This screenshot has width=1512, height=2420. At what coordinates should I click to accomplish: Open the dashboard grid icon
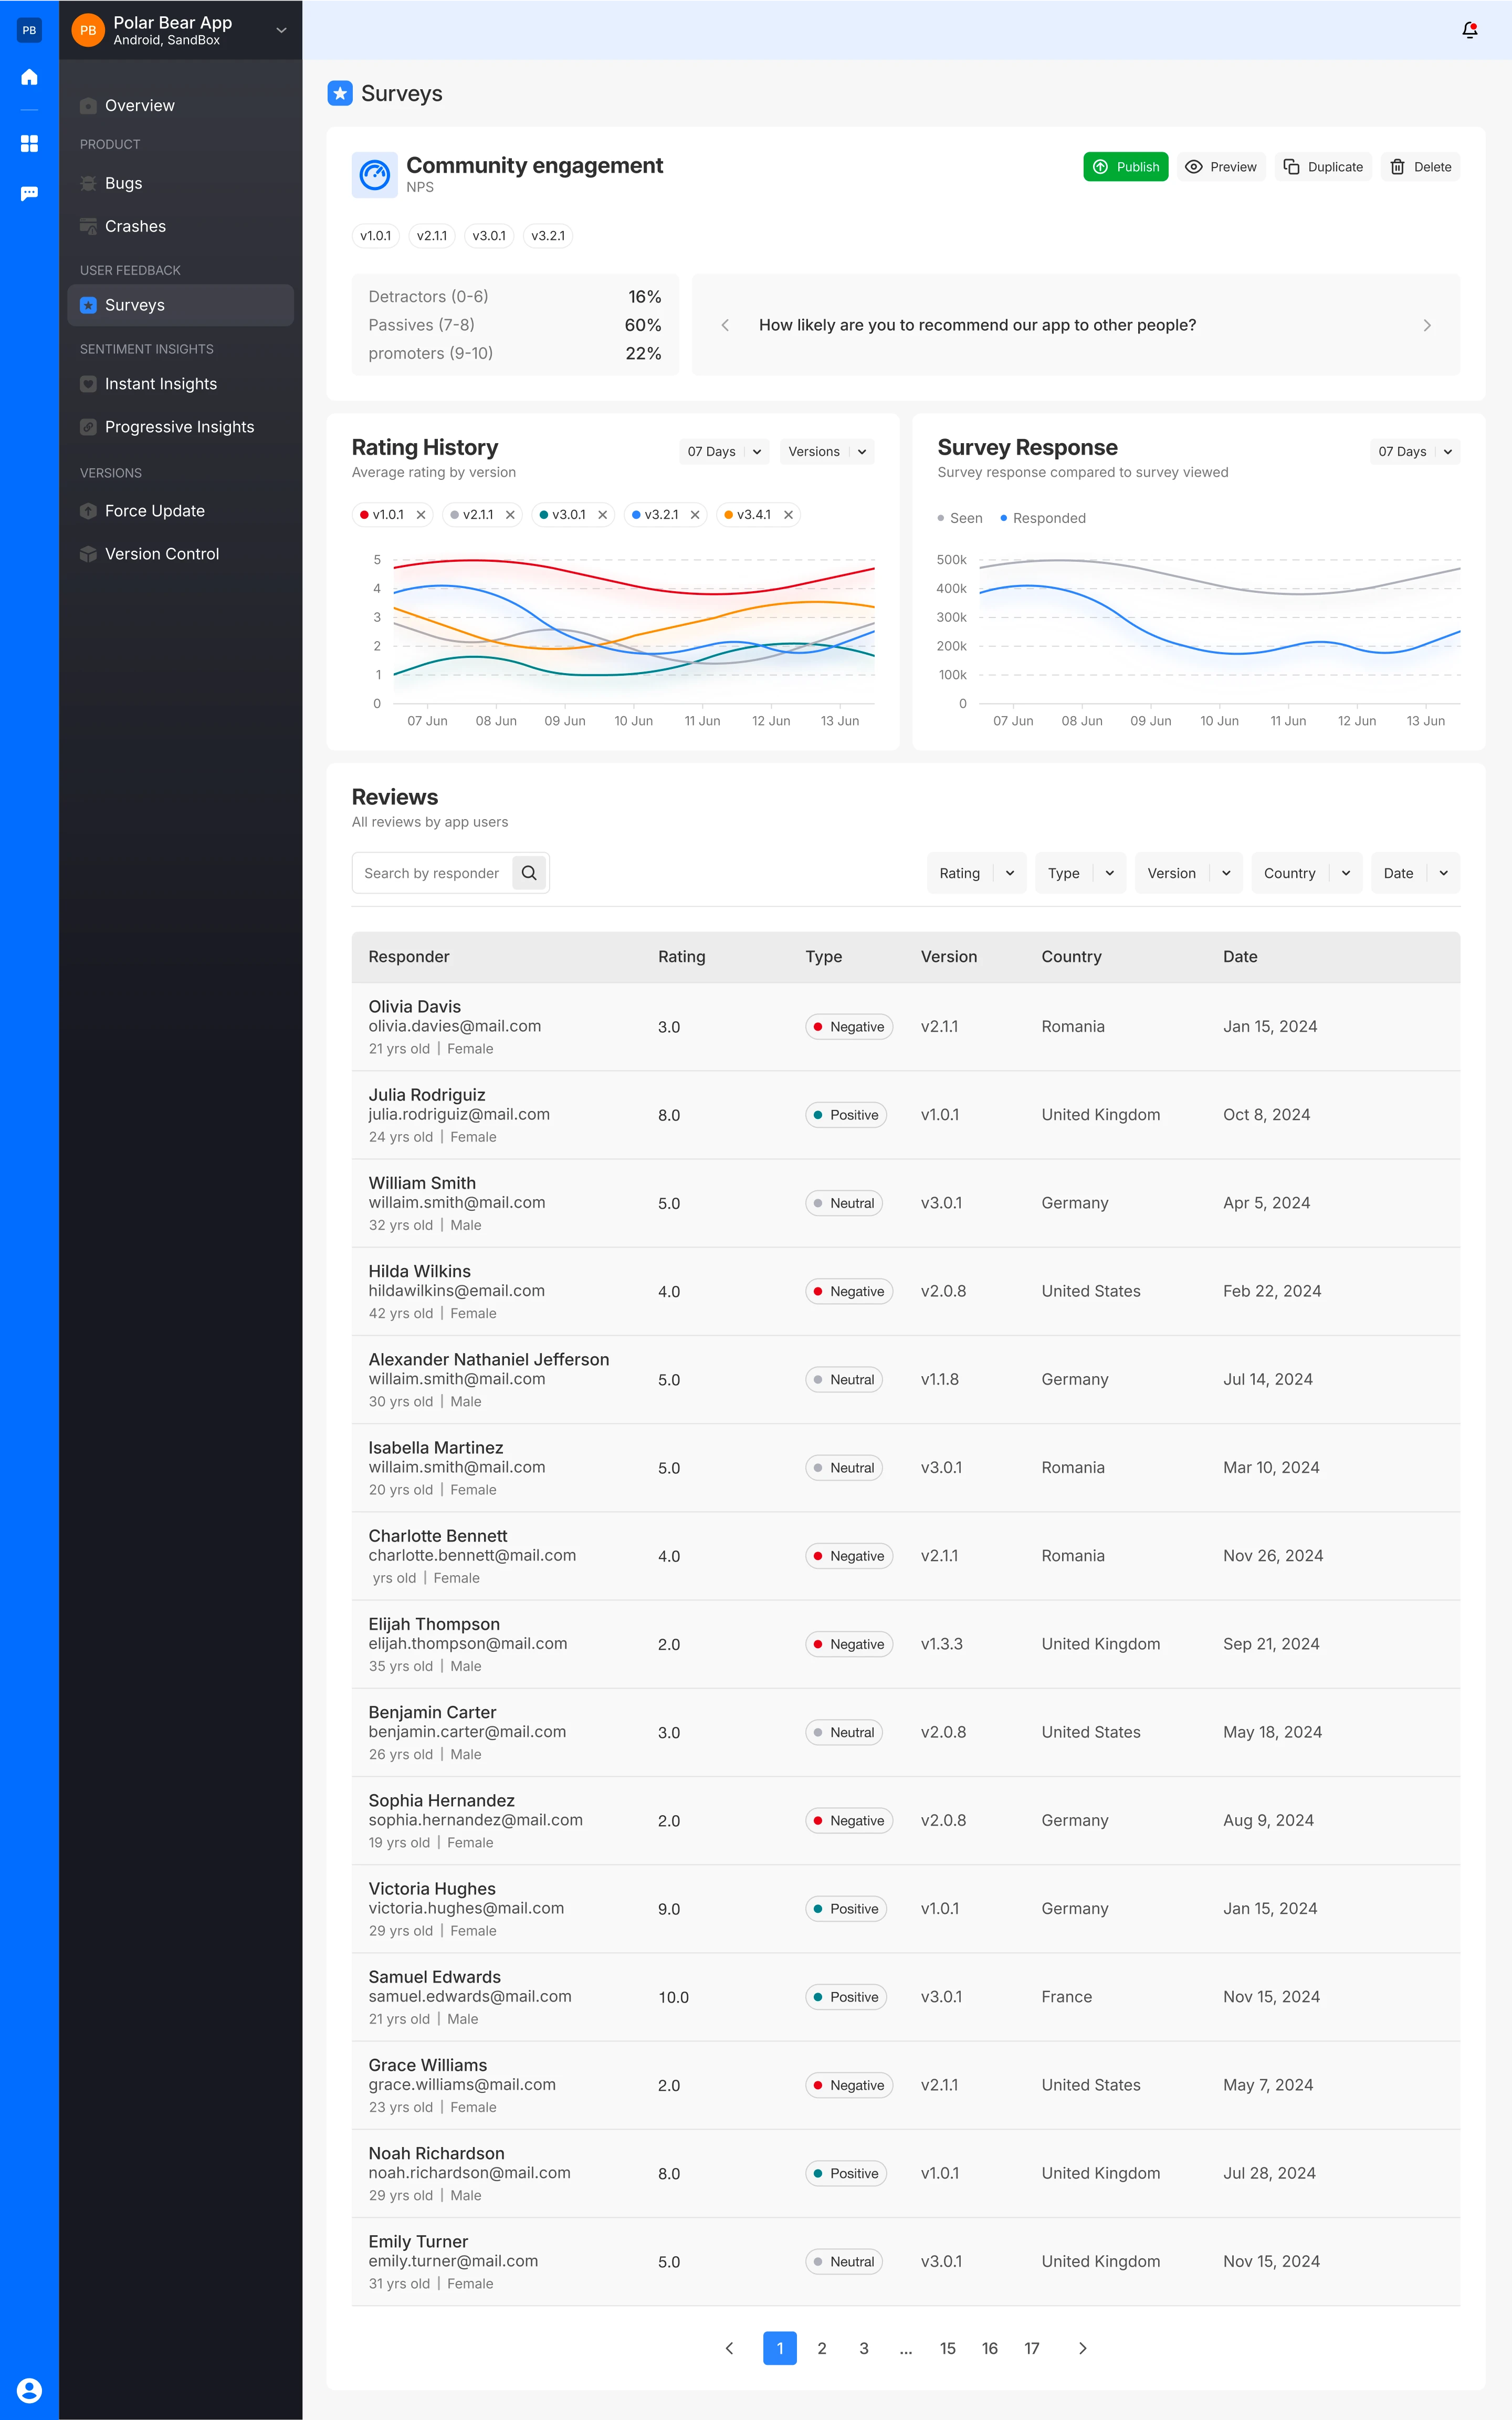[x=29, y=144]
